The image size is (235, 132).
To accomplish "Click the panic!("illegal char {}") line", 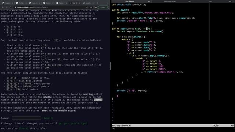I will tap(162, 72).
